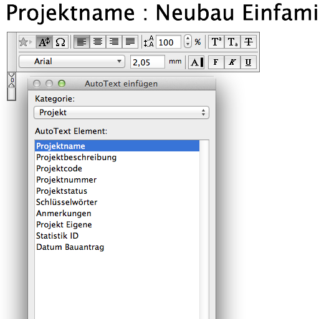Apply strikethrough formatting
Viewport: 319px width, 319px height.
pos(249,42)
